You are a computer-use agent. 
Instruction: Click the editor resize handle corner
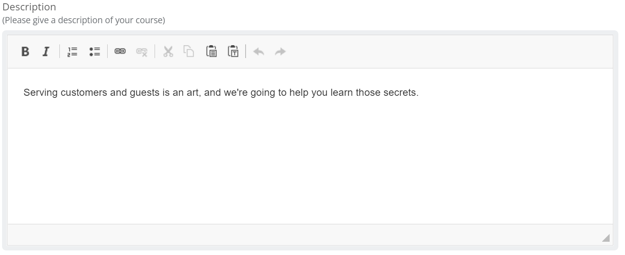point(605,238)
